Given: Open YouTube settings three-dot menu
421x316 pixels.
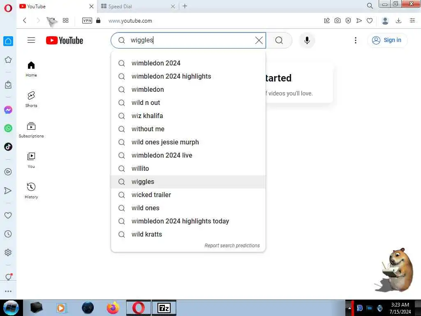Looking at the screenshot, I should click(x=356, y=40).
